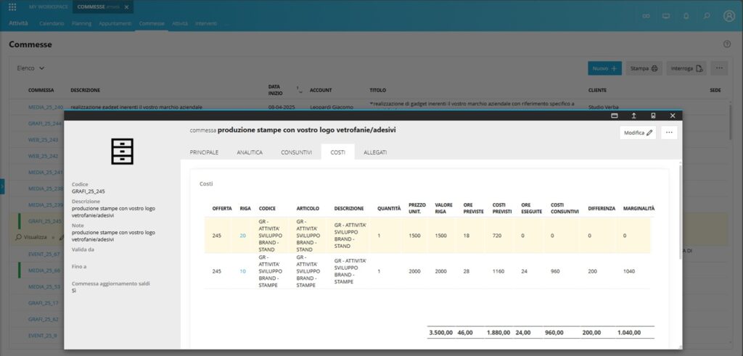The height and width of the screenshot is (356, 743).
Task: Click the upload arrow icon in dialog titlebar
Action: (633, 115)
